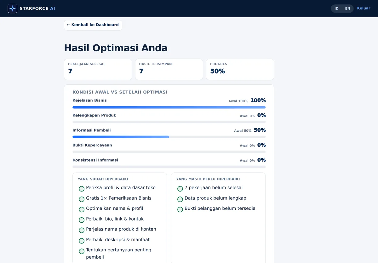The width and height of the screenshot is (378, 263).
Task: Select text Data produk belum lengkap
Action: pyautogui.click(x=215, y=198)
